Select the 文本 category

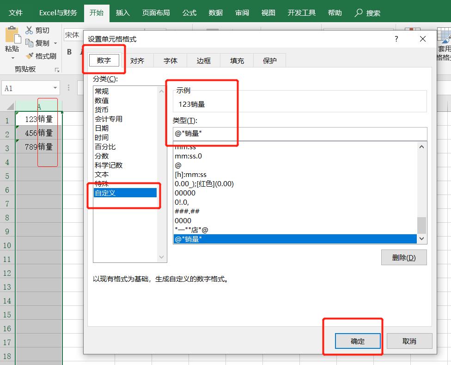tap(101, 175)
